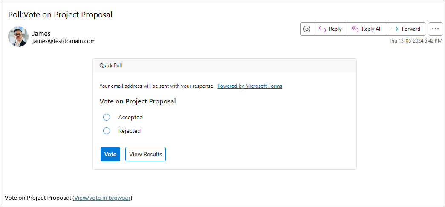This screenshot has height=207, width=445.
Task: Select the Accepted radio button
Action: [x=107, y=117]
